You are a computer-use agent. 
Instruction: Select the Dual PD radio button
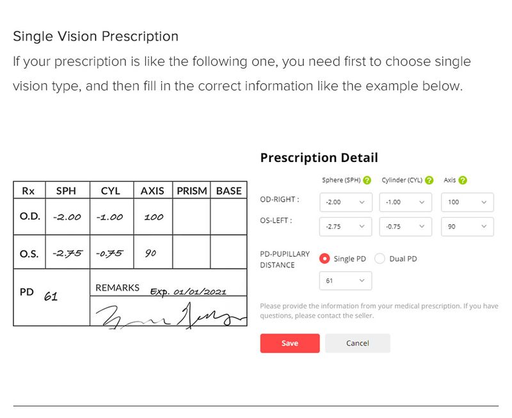pyautogui.click(x=380, y=259)
